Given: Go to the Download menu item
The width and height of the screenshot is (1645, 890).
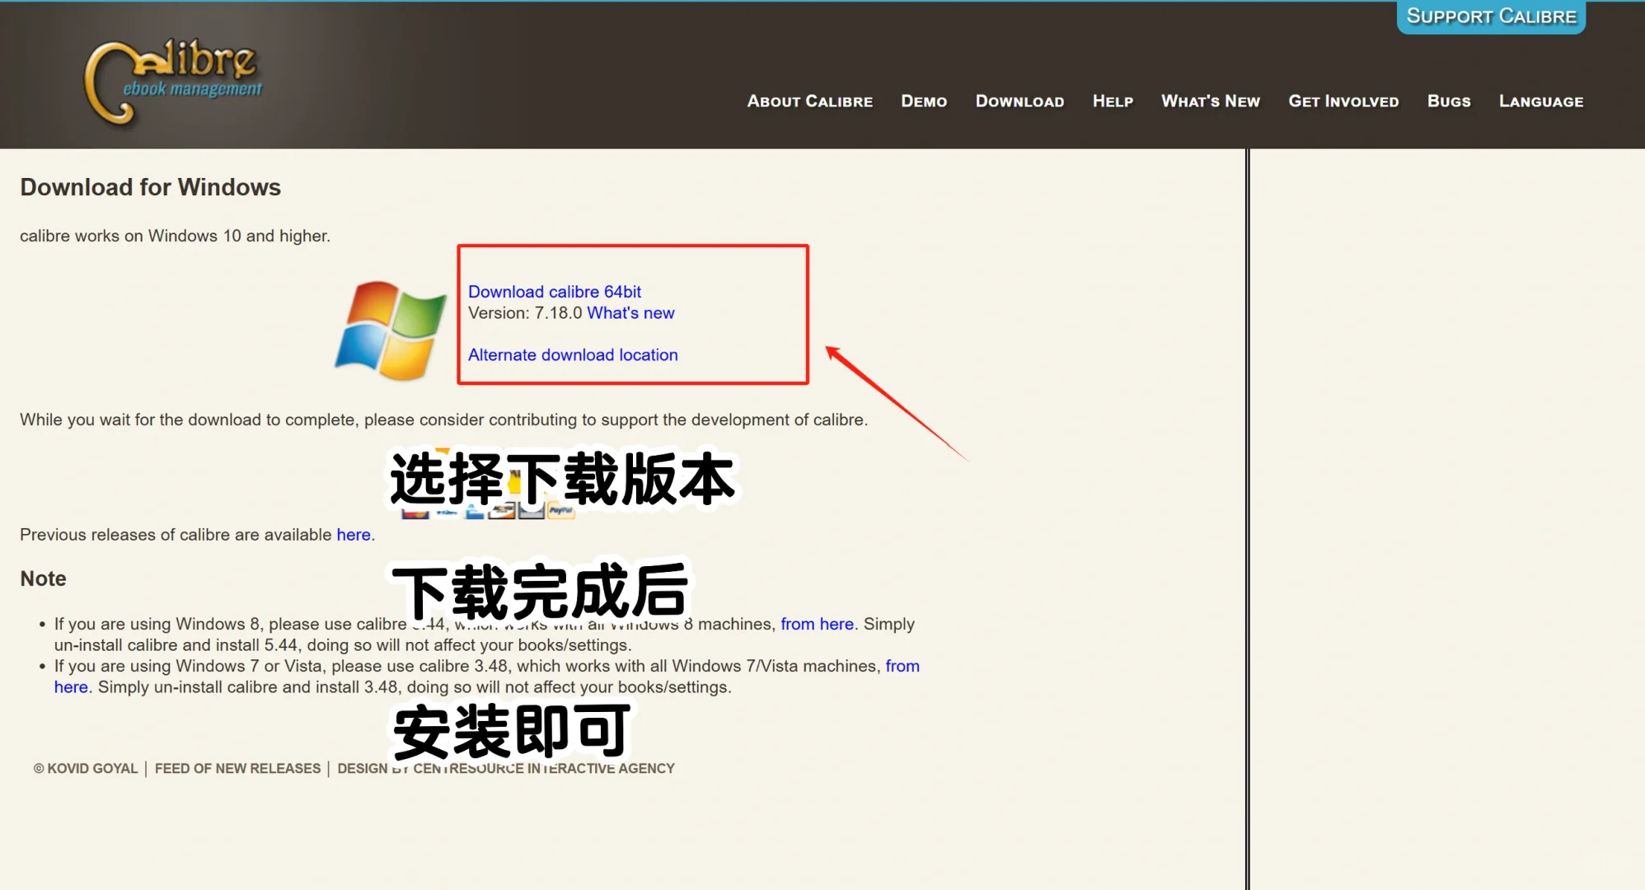Looking at the screenshot, I should (x=1019, y=101).
